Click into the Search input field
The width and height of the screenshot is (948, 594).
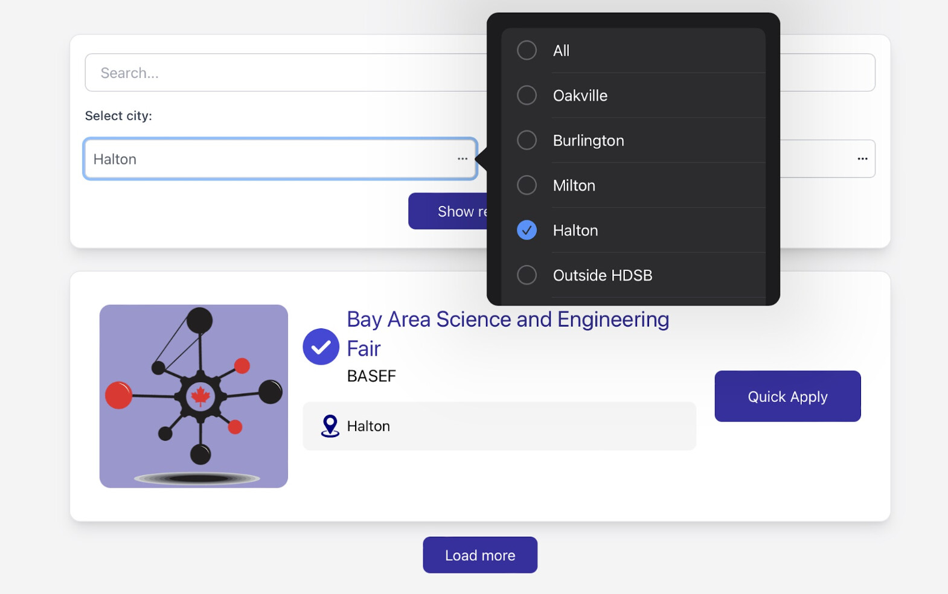[284, 73]
